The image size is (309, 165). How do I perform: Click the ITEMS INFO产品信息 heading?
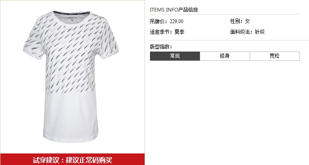(x=174, y=9)
